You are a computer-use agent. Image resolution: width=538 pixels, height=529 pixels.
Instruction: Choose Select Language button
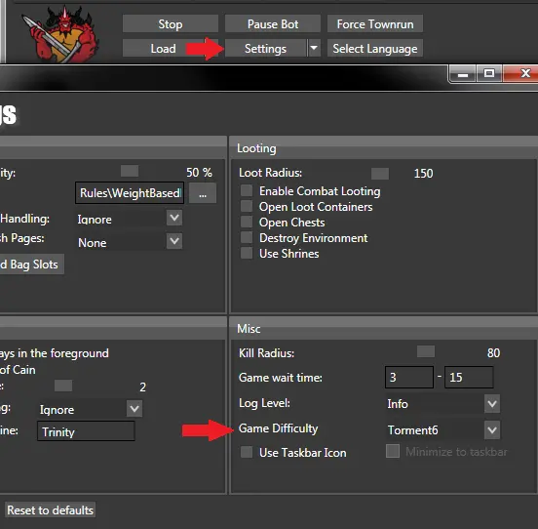coord(375,48)
